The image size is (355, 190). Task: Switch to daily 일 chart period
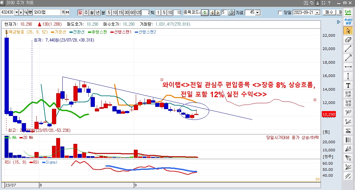point(80,12)
